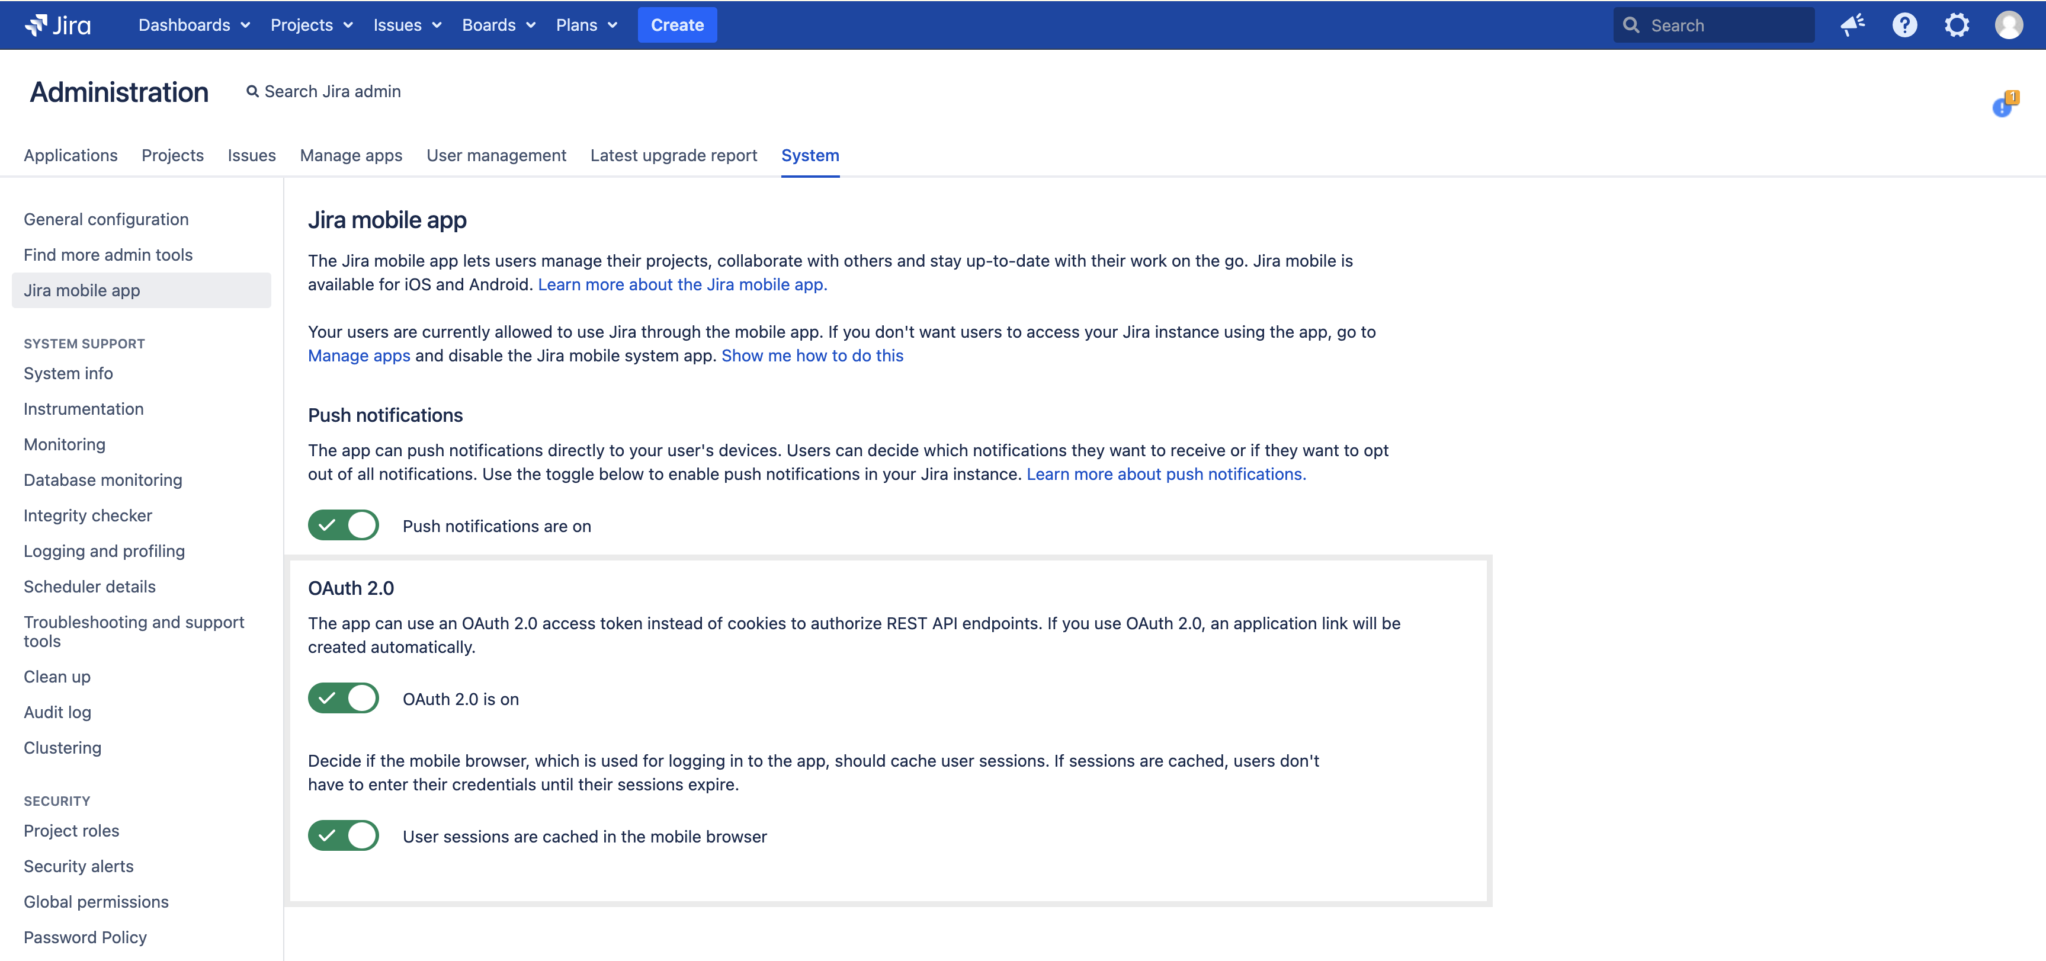Open General configuration in sidebar

coord(107,219)
